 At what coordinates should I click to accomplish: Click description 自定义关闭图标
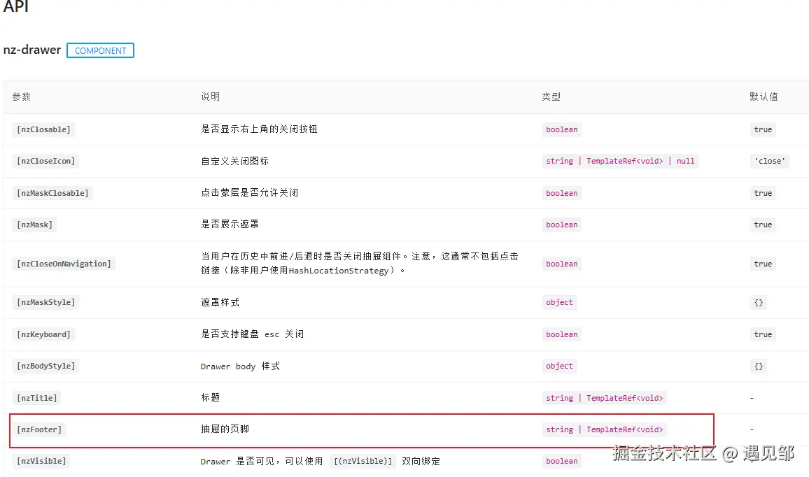pos(234,161)
